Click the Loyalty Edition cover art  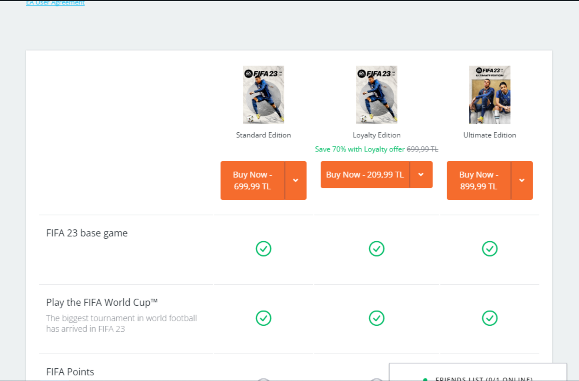[377, 95]
